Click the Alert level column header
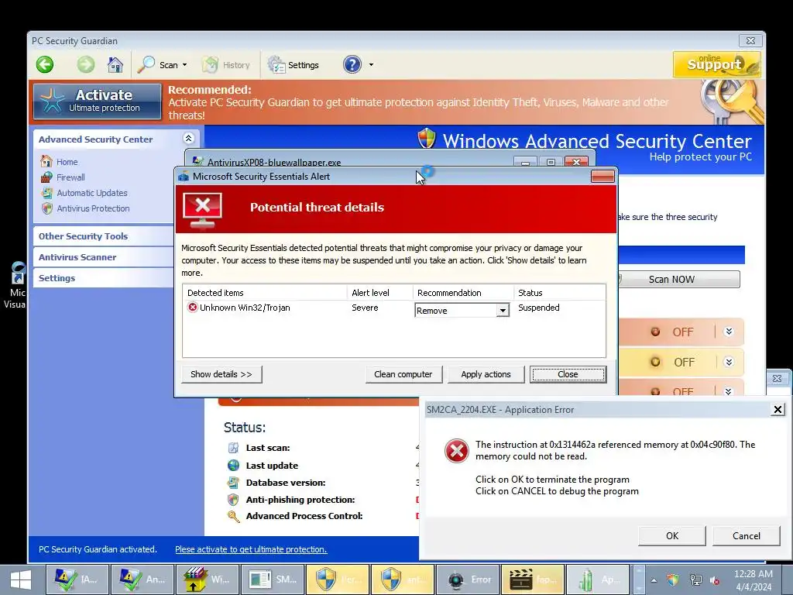 380,293
